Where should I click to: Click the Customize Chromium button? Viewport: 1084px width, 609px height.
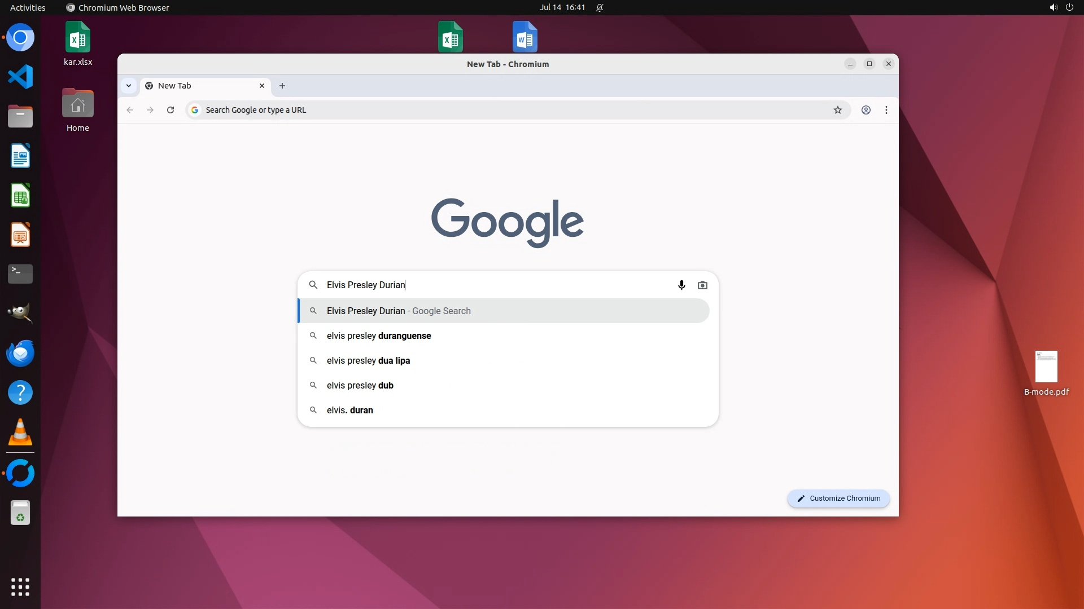click(x=838, y=498)
